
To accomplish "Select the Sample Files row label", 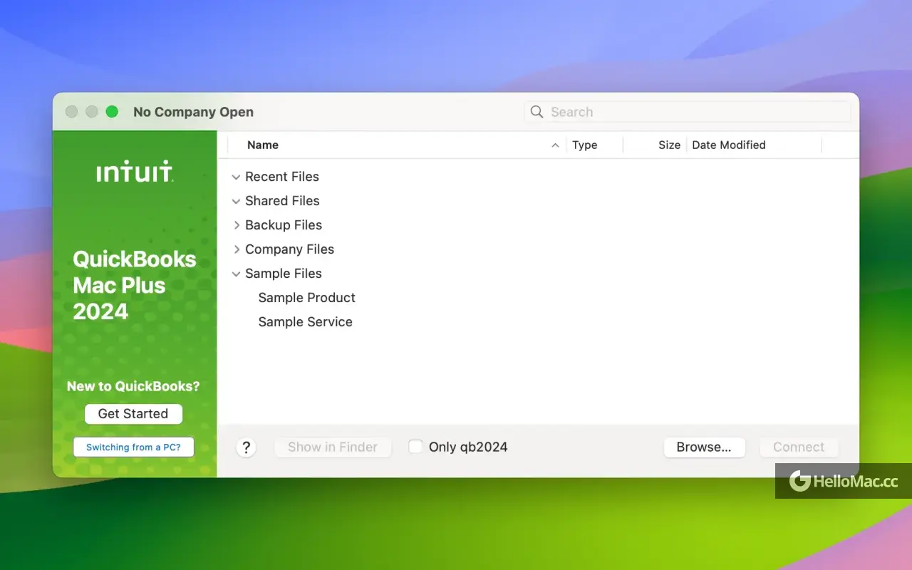I will [284, 274].
